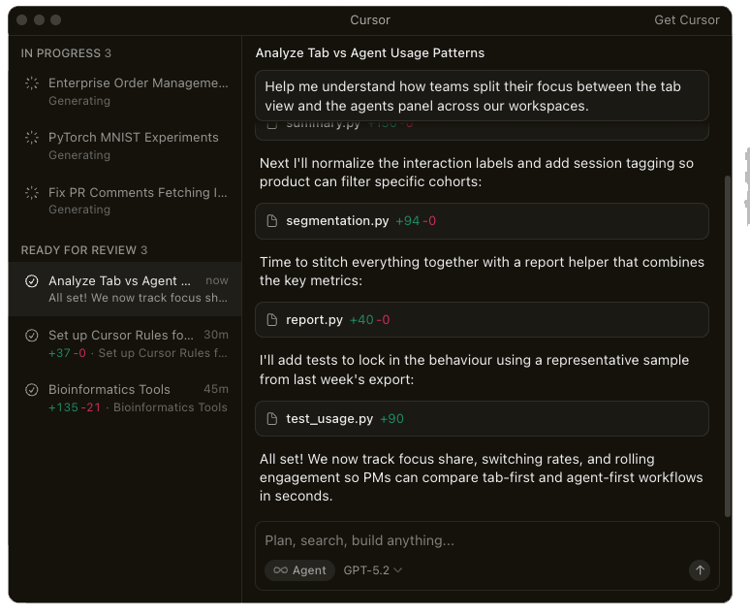Click the user prompt message box
750x616 pixels.
(482, 96)
